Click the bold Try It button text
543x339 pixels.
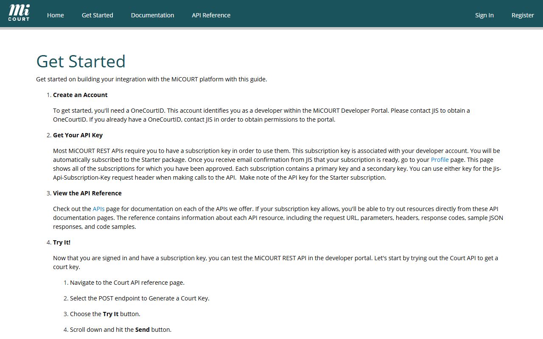pos(111,314)
